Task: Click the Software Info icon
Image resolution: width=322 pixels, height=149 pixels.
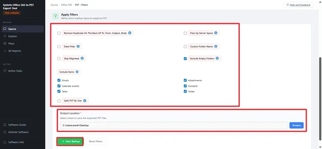Action: tap(5, 142)
